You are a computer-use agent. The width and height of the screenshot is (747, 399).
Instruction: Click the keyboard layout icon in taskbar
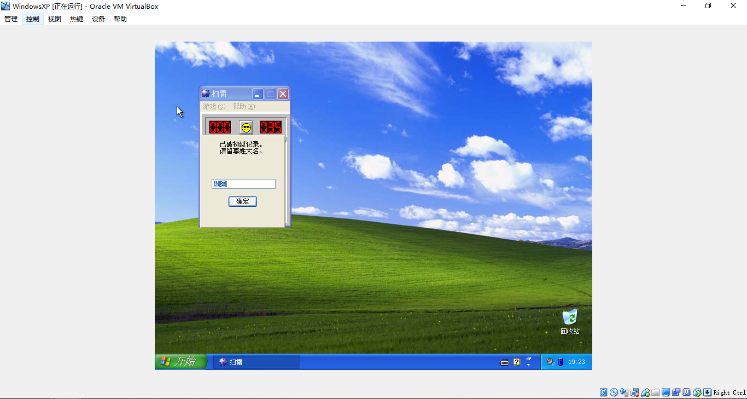pyautogui.click(x=505, y=362)
